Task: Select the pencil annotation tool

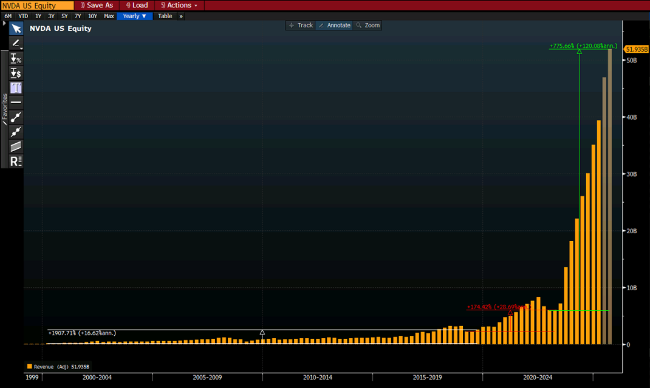Action: [x=16, y=43]
